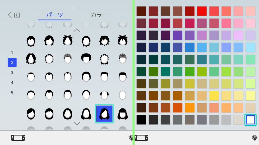This screenshot has height=145, width=259.
Task: Pick the pale lavender swatch, purple row end
Action: 250,35
